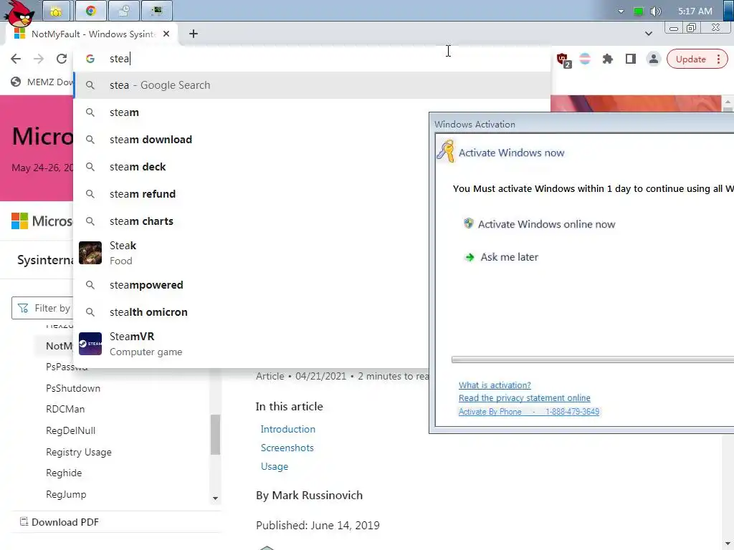
Task: Open RegJump in sidebar
Action: [66, 494]
